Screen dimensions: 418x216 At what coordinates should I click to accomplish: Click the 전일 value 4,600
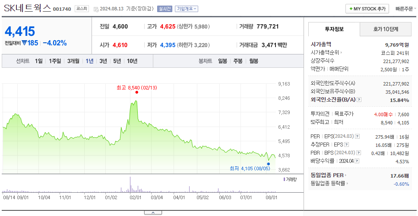pos(120,26)
